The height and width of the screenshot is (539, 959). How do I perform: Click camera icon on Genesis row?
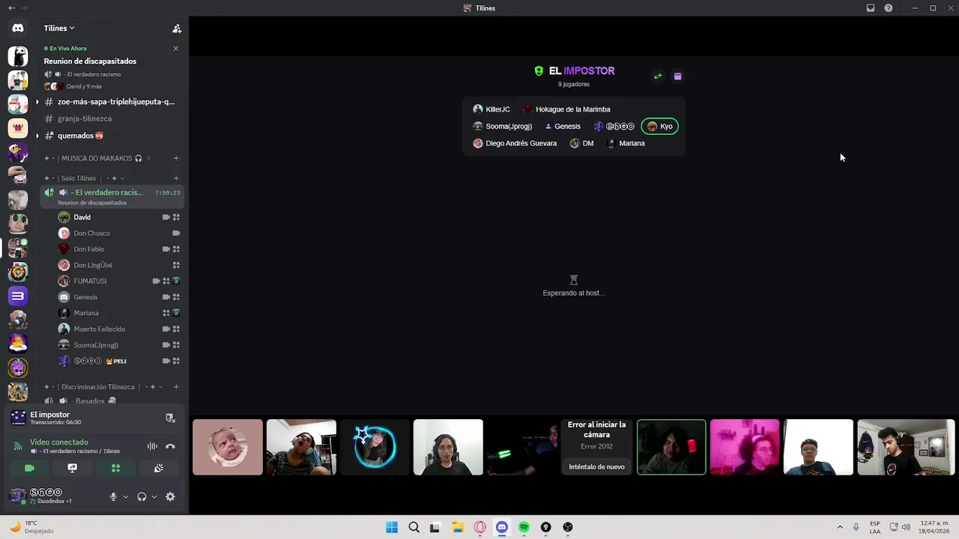click(166, 297)
